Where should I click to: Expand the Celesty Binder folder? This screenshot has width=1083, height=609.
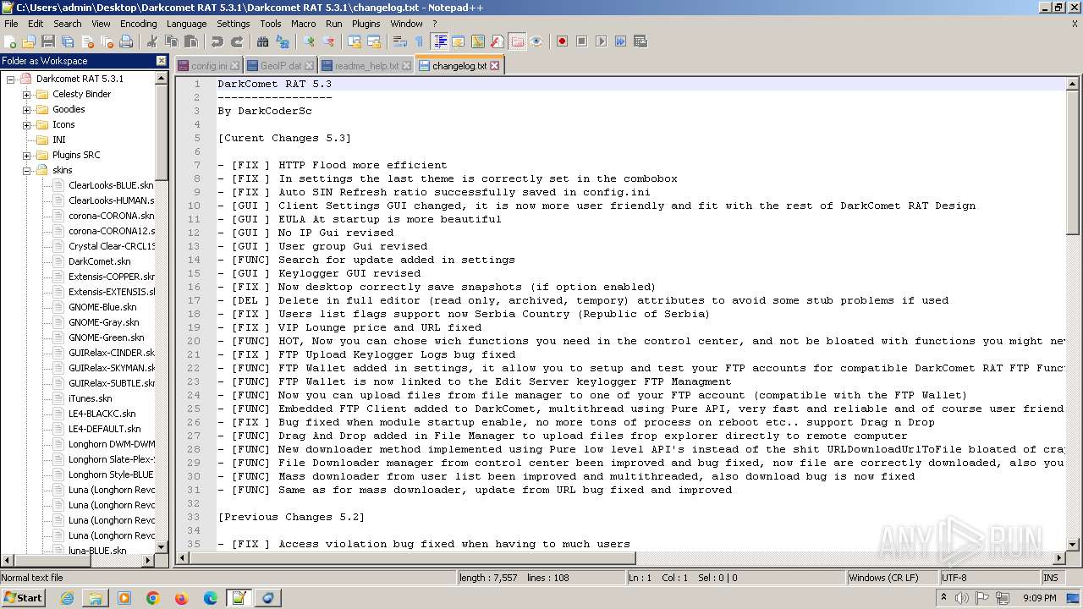pos(26,94)
